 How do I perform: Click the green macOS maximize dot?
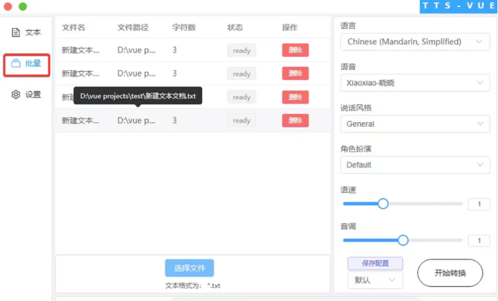coord(23,6)
